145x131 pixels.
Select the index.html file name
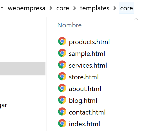tap(84, 124)
